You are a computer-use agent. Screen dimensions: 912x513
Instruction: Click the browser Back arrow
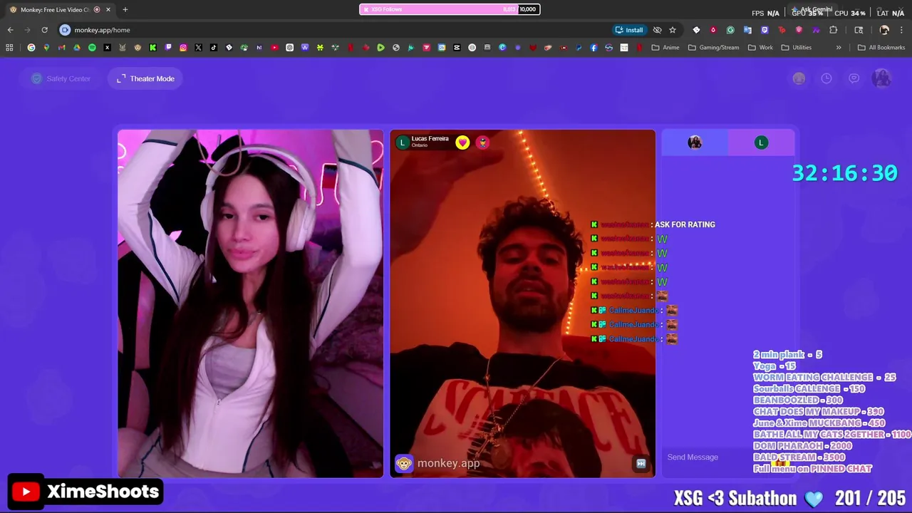pos(10,30)
